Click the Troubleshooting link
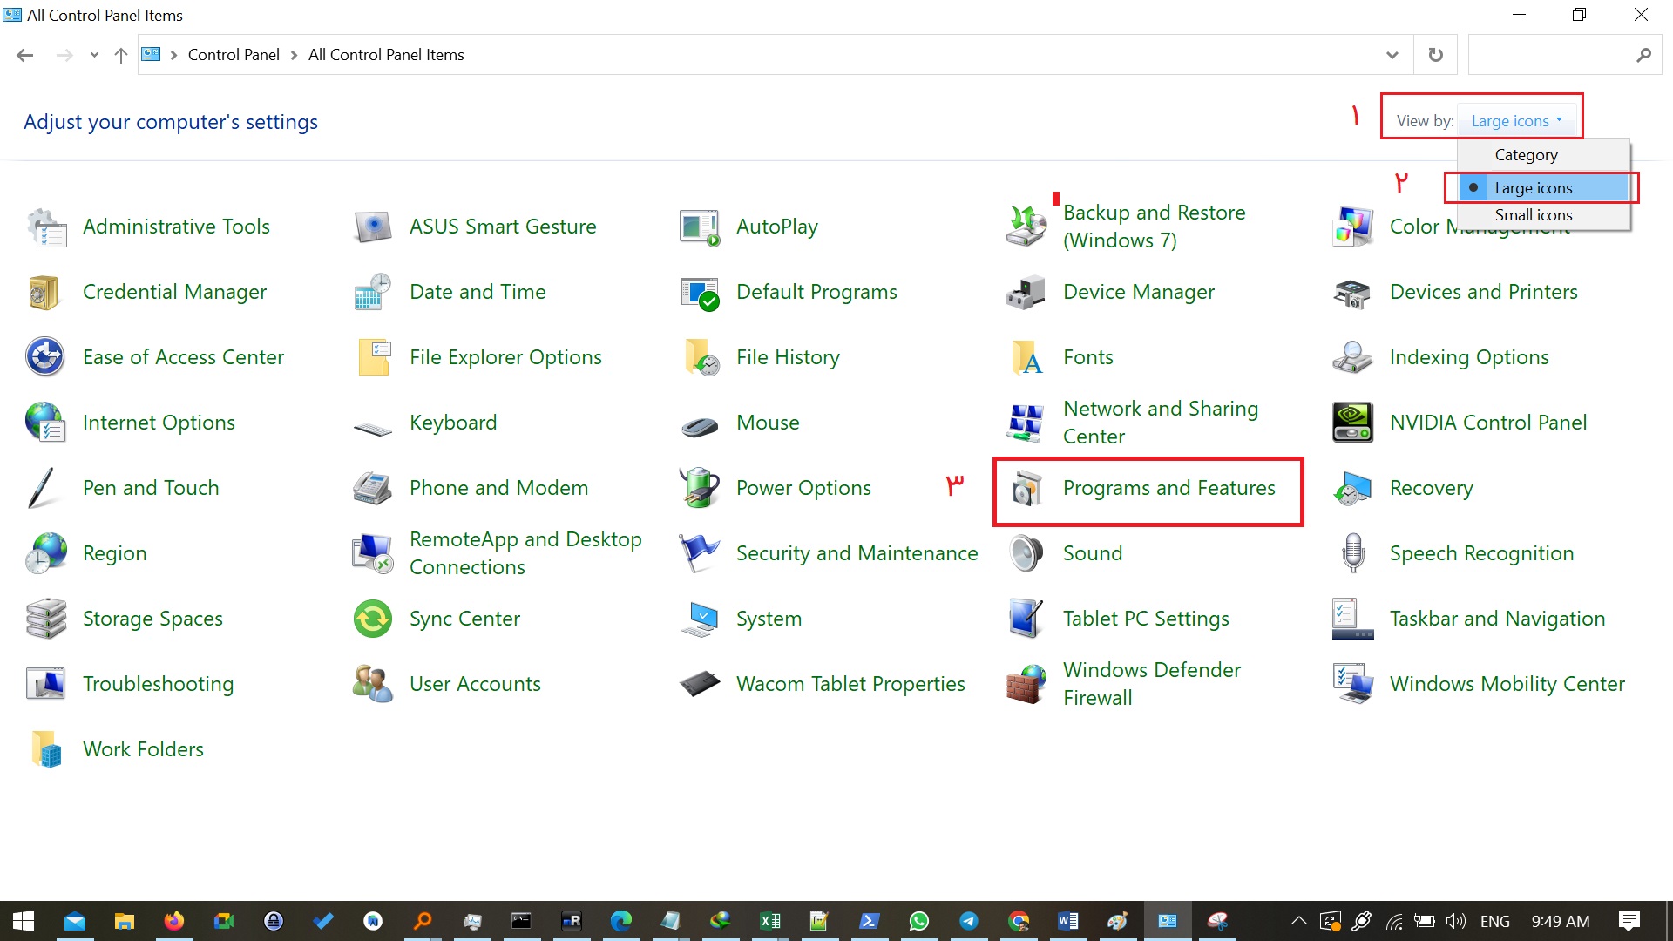 click(x=158, y=684)
